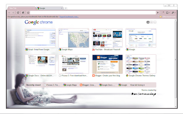This screenshot has width=183, height=114.
Task: Click the Chrome favicon beside Themes Gallery
Action: point(127,76)
